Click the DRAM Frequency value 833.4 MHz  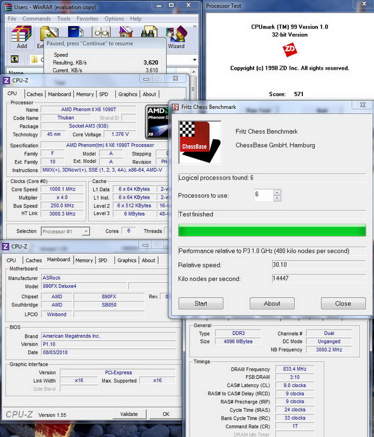coord(295,369)
